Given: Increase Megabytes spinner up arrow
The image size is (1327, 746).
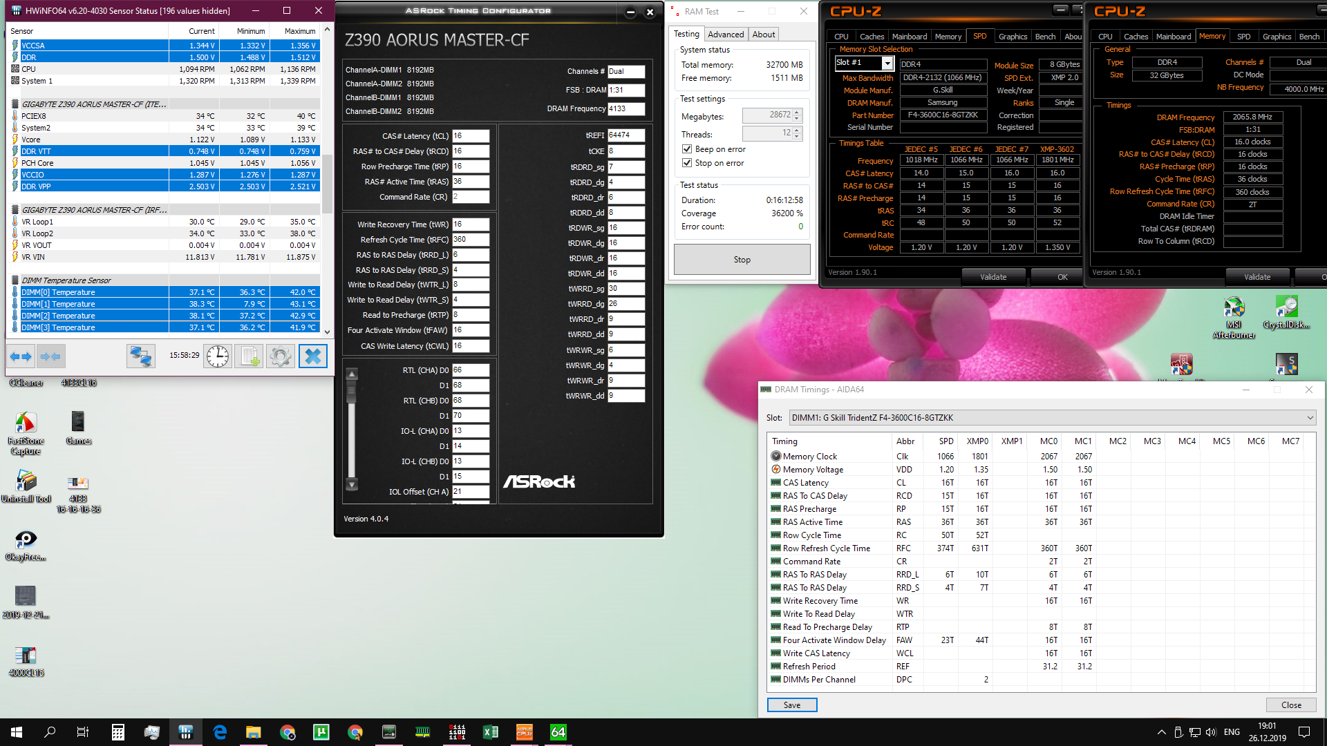Looking at the screenshot, I should [x=797, y=112].
